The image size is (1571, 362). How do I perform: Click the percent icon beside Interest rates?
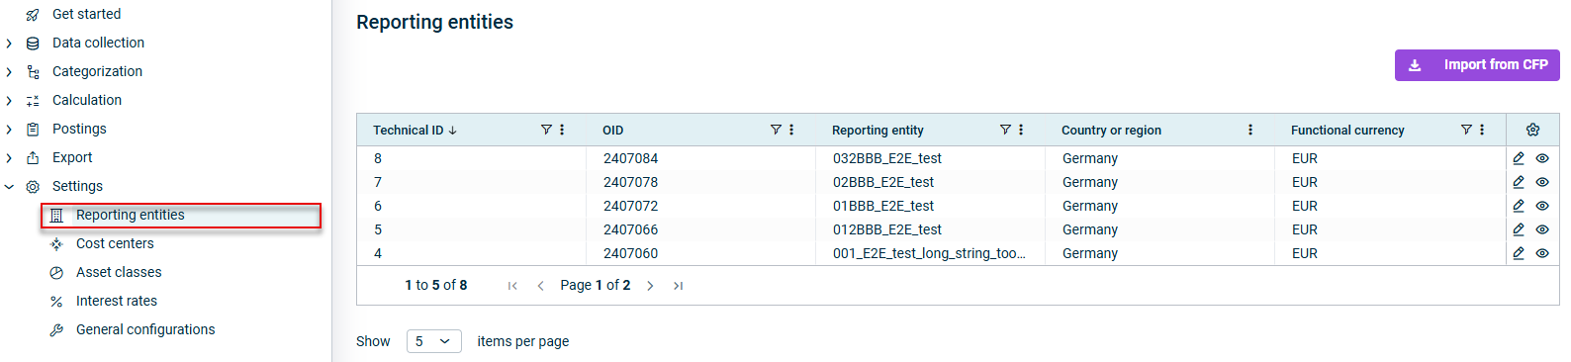56,302
